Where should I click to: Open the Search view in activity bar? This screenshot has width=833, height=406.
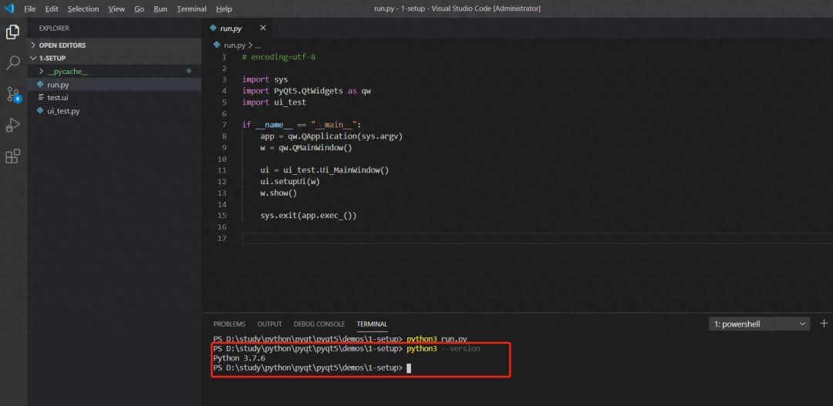point(12,63)
